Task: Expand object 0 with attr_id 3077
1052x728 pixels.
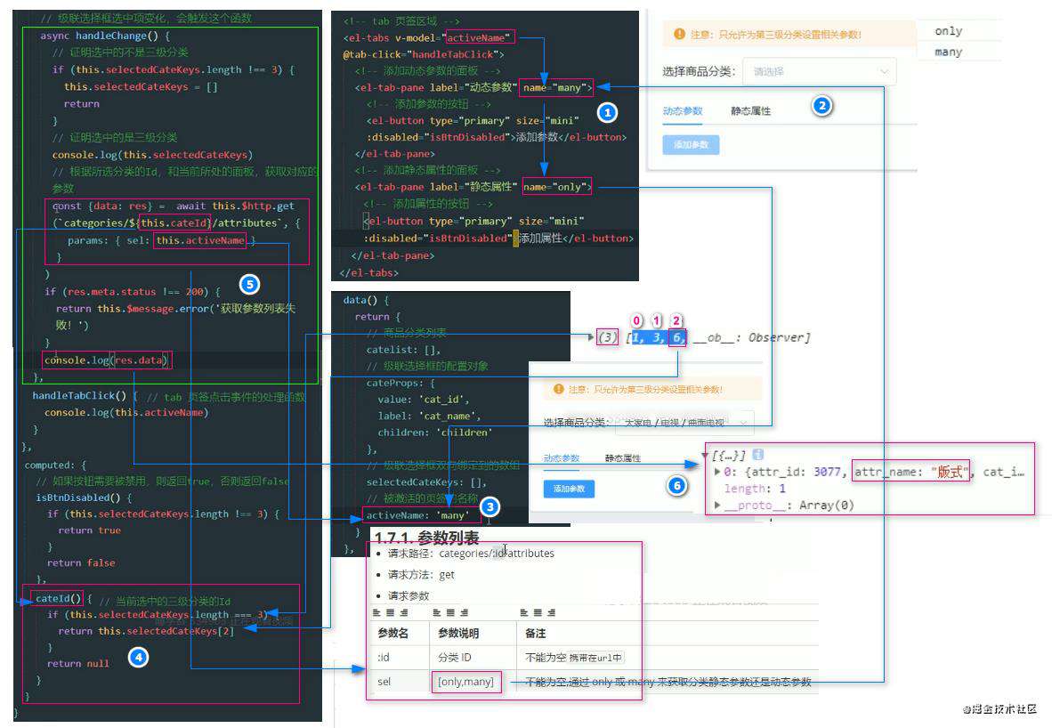Action: pos(718,472)
